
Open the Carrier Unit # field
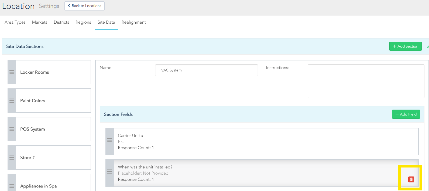click(266, 142)
